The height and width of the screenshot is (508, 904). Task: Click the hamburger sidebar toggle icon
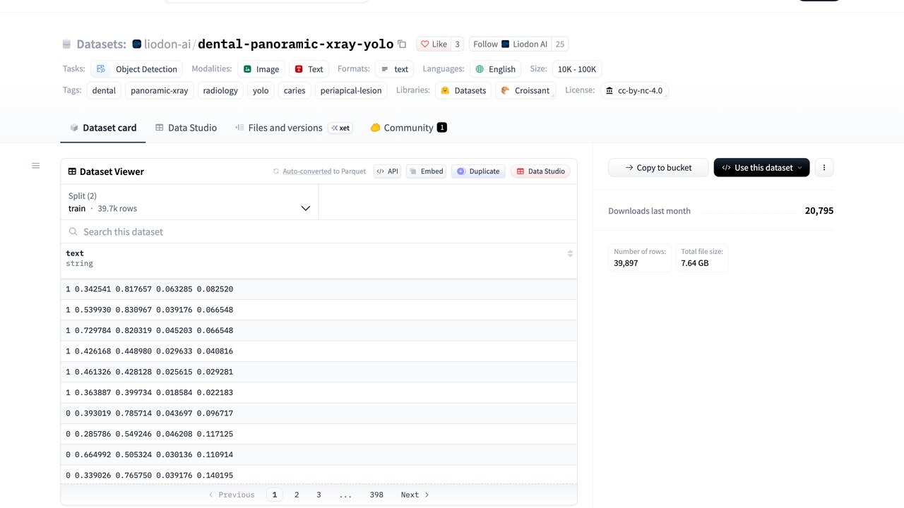tap(36, 166)
